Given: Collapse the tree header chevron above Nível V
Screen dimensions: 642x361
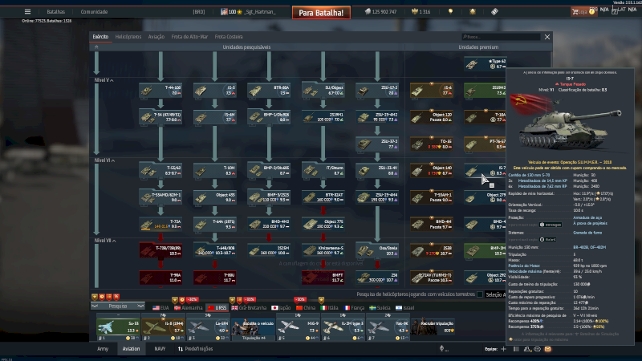Looking at the screenshot, I should click(96, 47).
